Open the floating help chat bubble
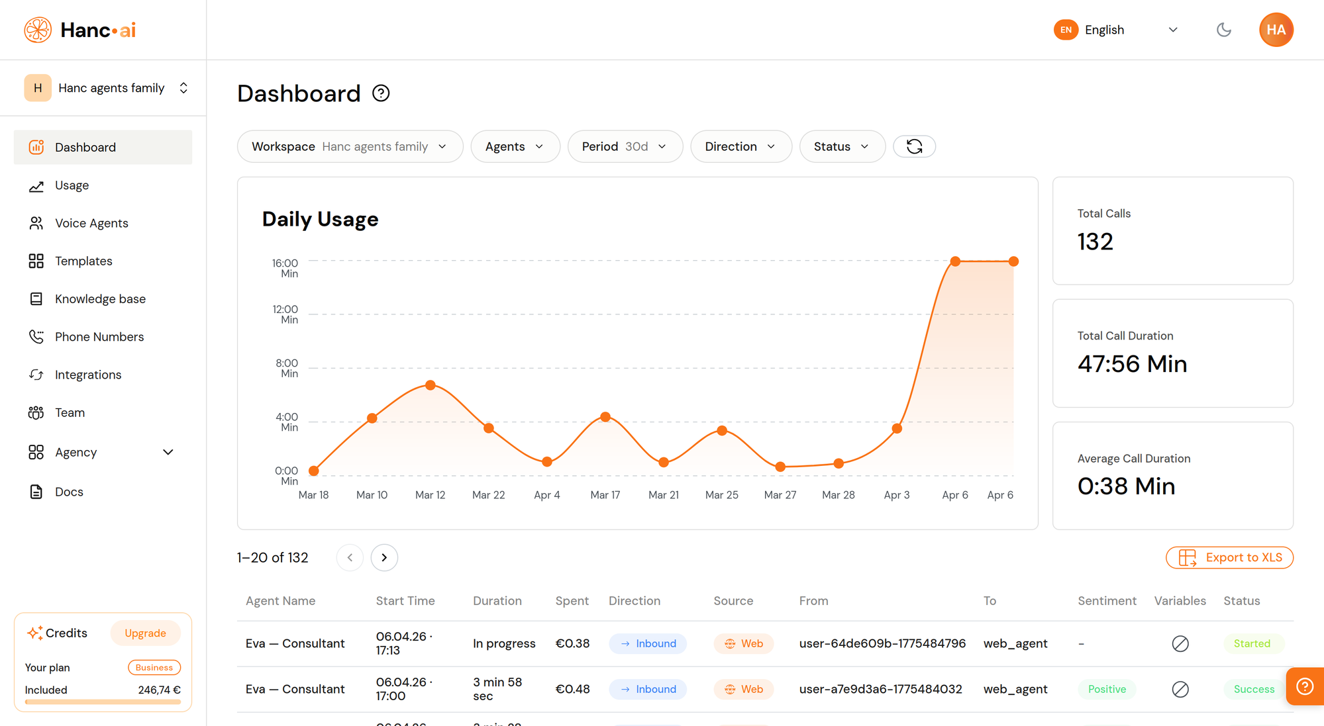Screen dimensions: 1324x726 tap(1304, 686)
